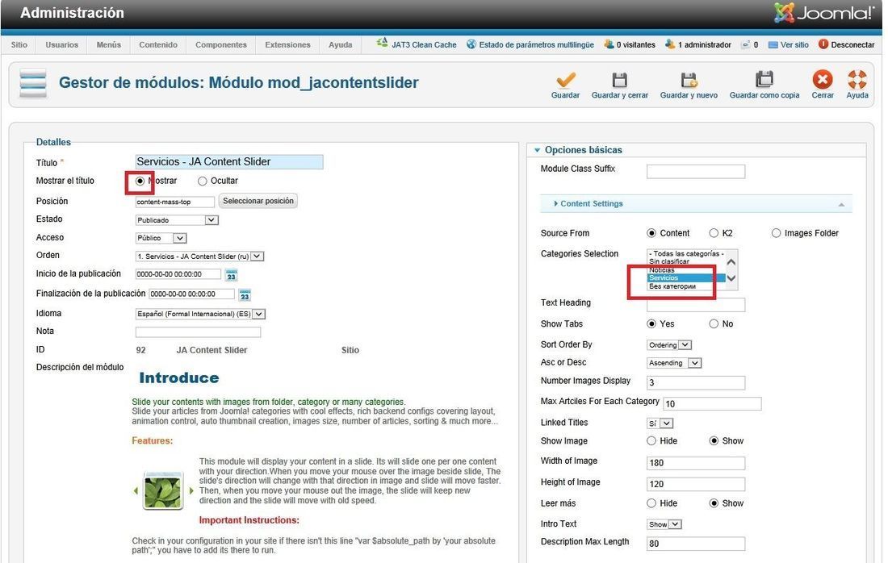
Task: Click the Max Articles For Each Category field
Action: point(712,403)
